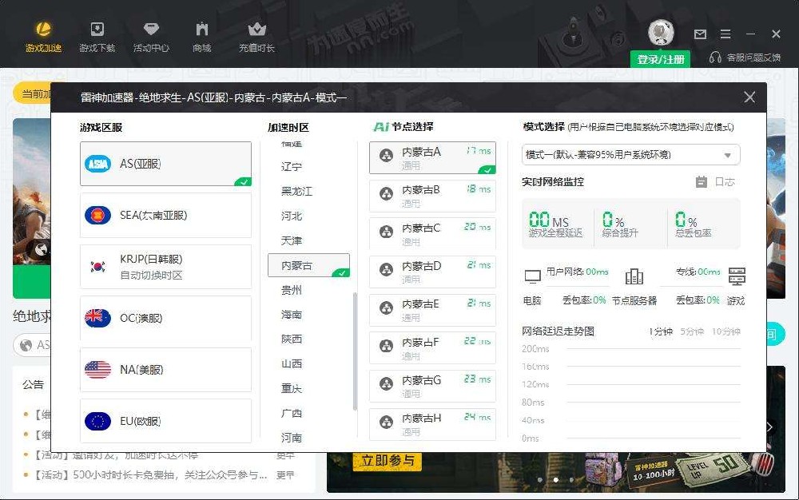Click the ASIA flag icon
This screenshot has height=500, width=799.
[x=97, y=164]
